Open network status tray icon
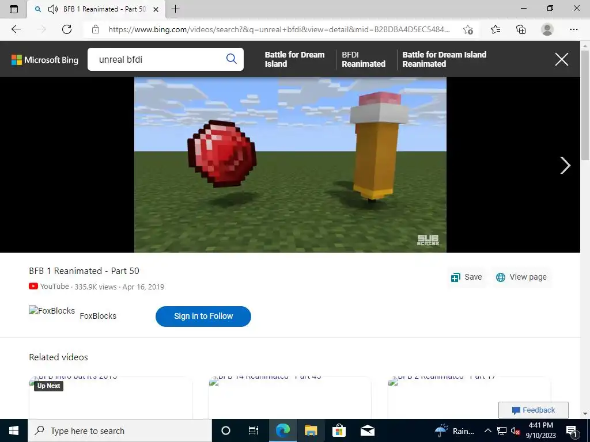This screenshot has width=590, height=442. [502, 430]
